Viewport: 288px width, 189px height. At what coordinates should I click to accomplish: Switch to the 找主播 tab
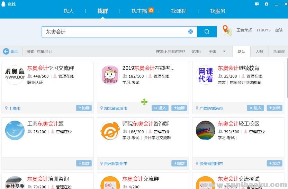tap(139, 11)
